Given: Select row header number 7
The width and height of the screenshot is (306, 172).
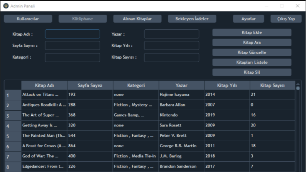Looking at the screenshot, I should point(13,157).
